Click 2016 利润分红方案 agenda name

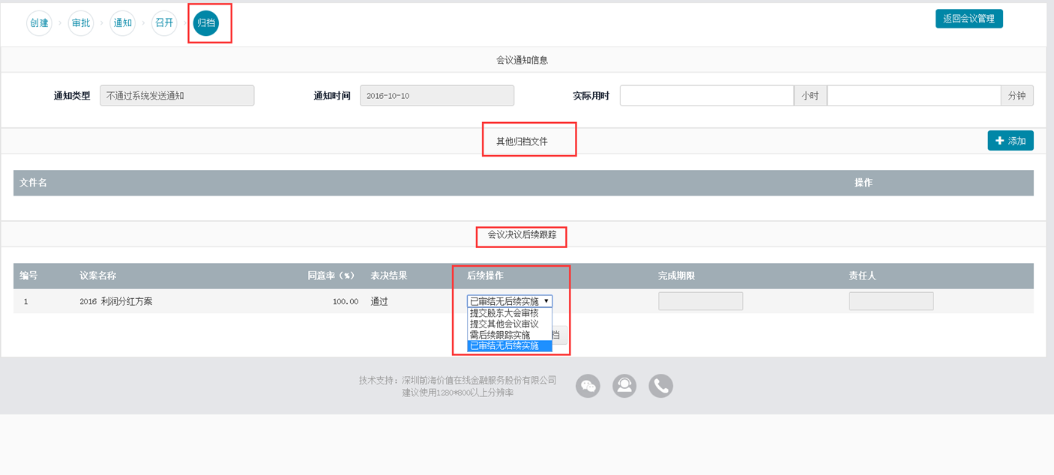coord(116,301)
